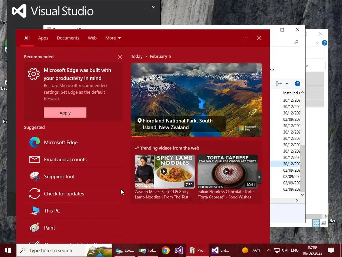Maximize the Programs and Features window

tap(282, 30)
